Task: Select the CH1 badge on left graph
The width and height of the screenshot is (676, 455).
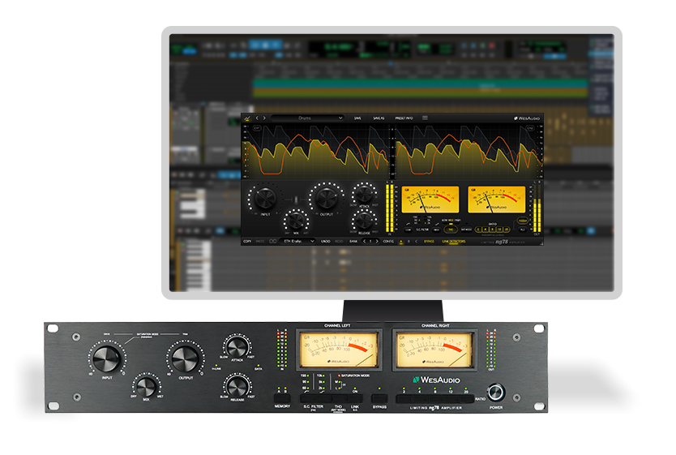Action: tap(256, 128)
